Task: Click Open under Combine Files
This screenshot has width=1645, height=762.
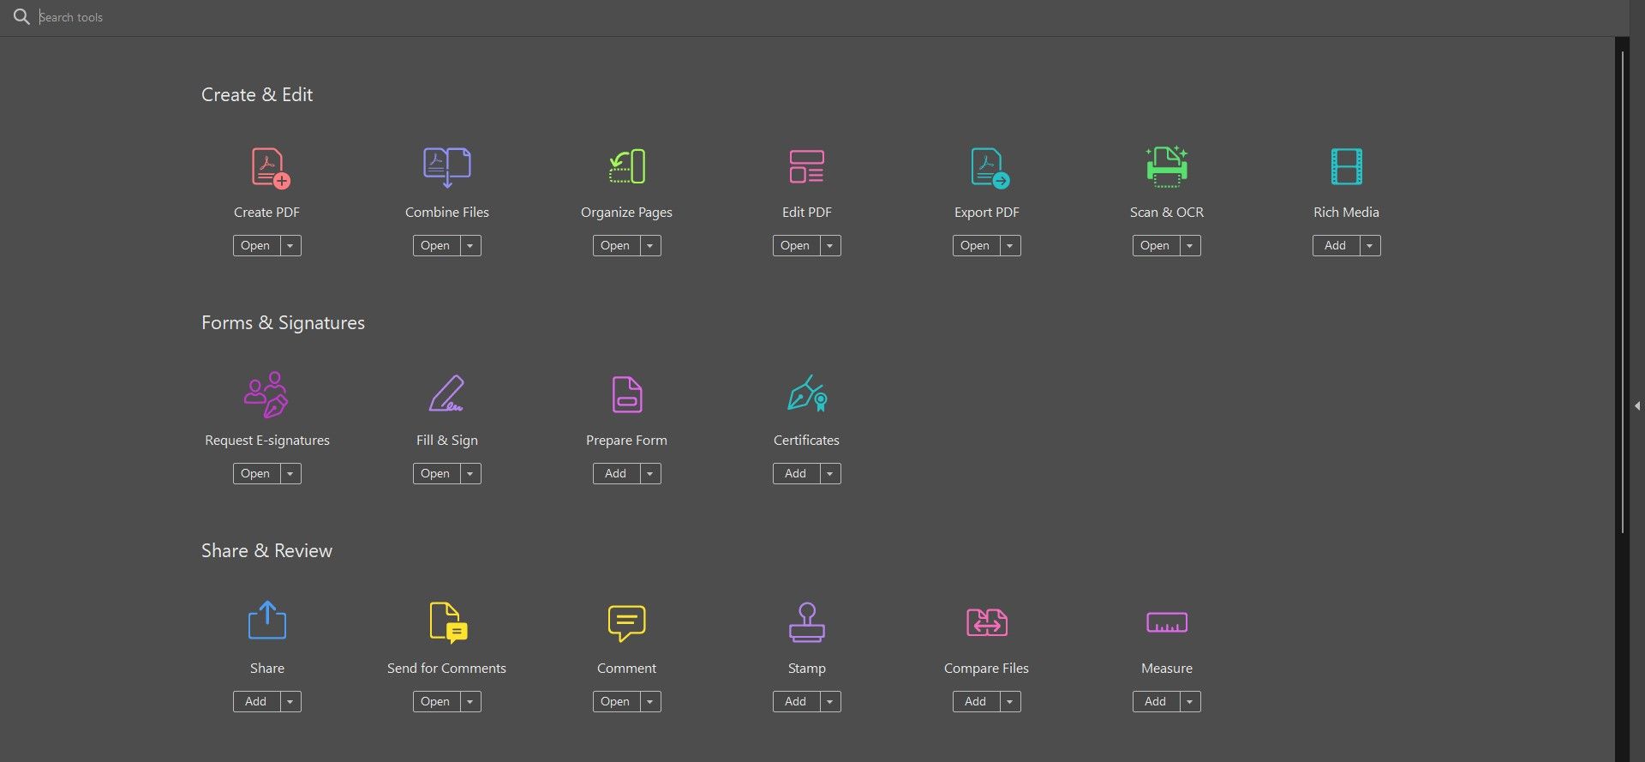Action: (x=436, y=246)
